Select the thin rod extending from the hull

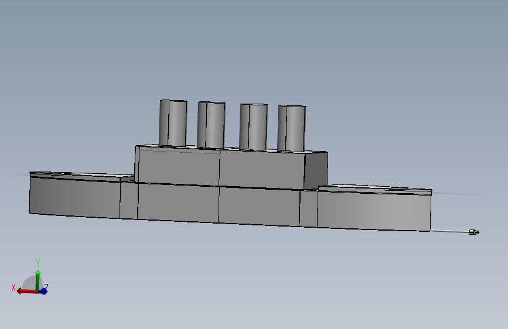(449, 231)
